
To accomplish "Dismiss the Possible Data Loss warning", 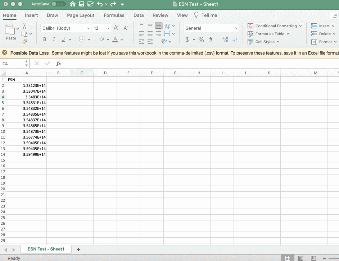I will 5,53.
